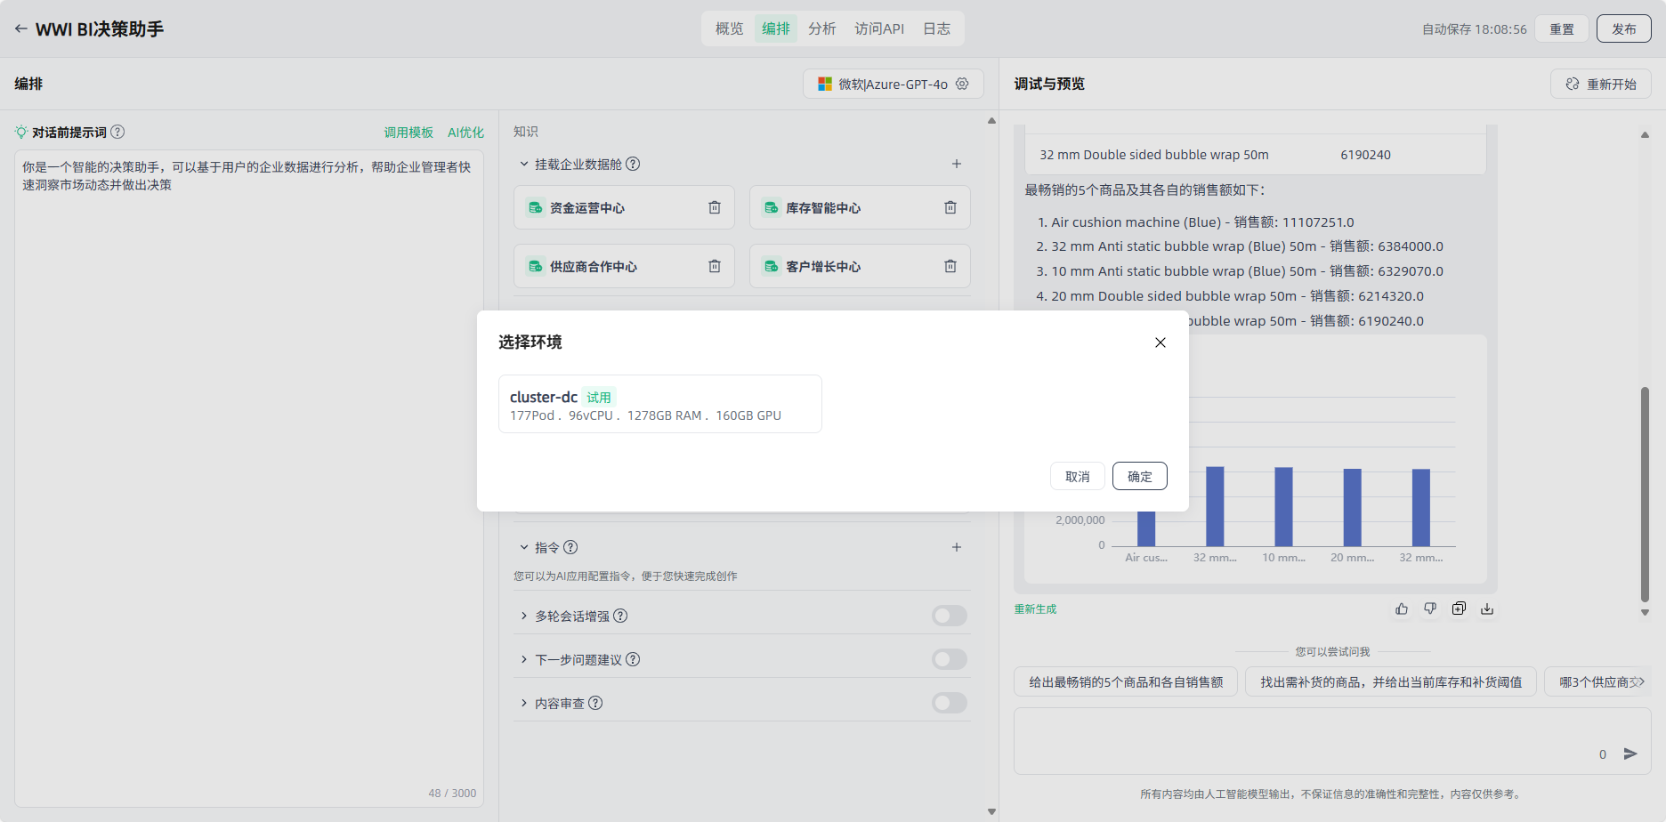Select suggestion 给出最畅销的5个商品和各自销售额
The width and height of the screenshot is (1666, 822).
(1126, 681)
